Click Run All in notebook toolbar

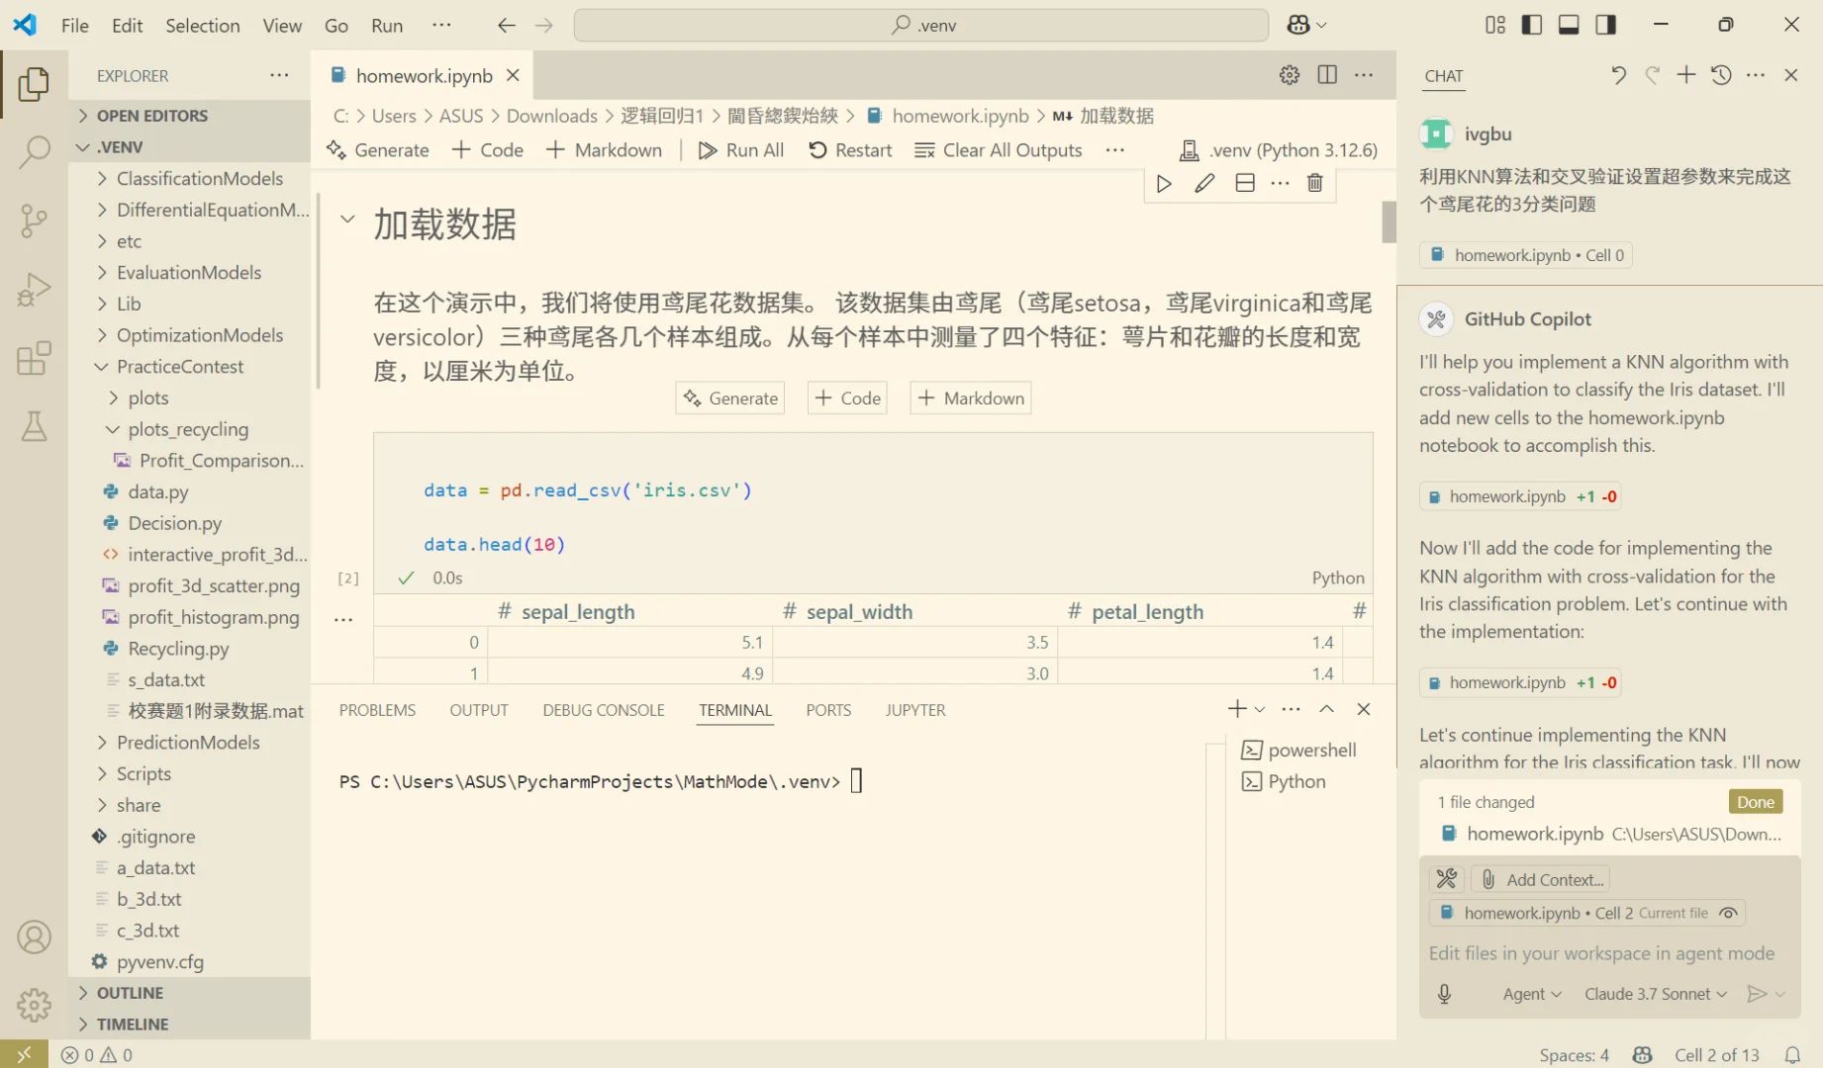click(x=740, y=150)
